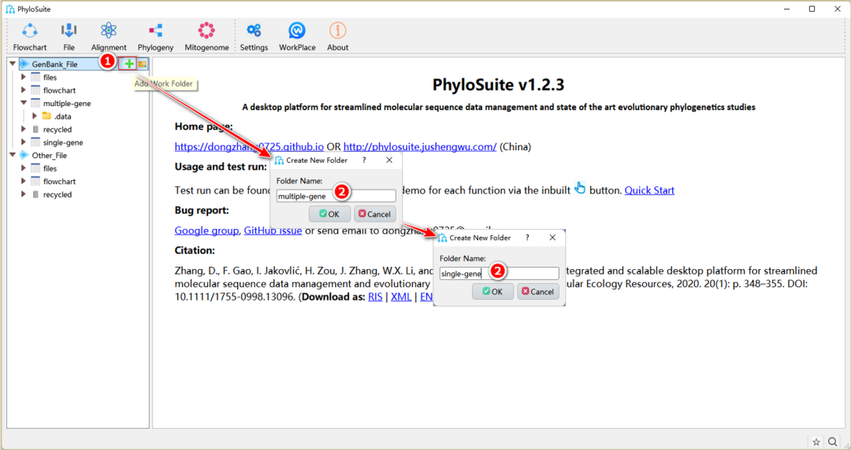851x450 pixels.
Task: Open the Mitogenome tools menu
Action: point(206,37)
